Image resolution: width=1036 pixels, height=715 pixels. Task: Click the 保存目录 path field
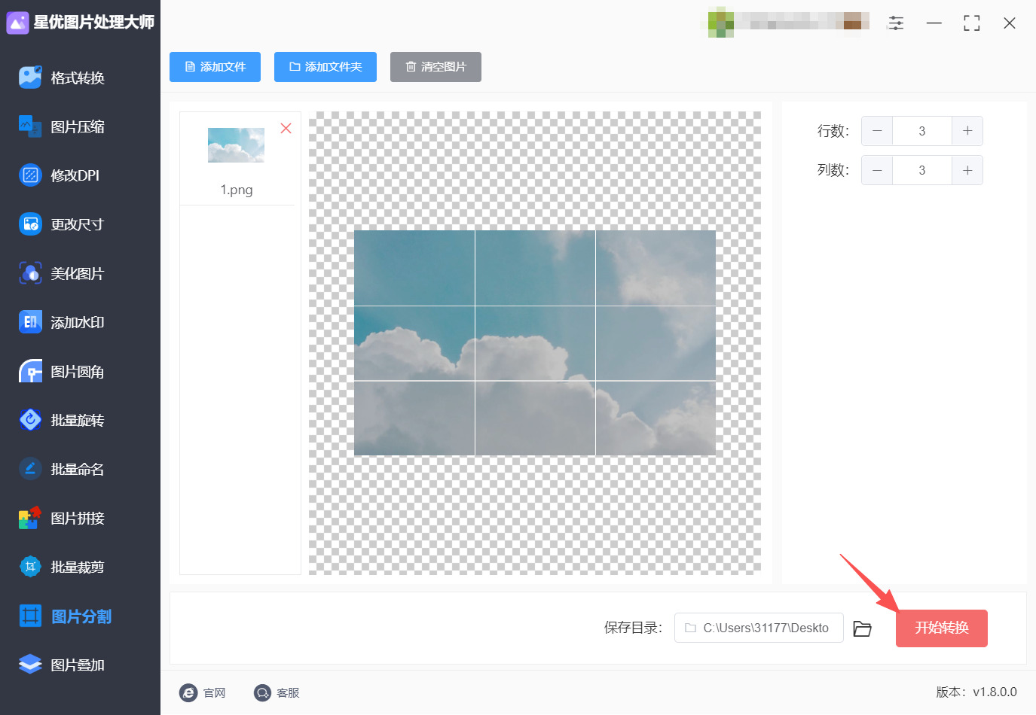click(759, 628)
